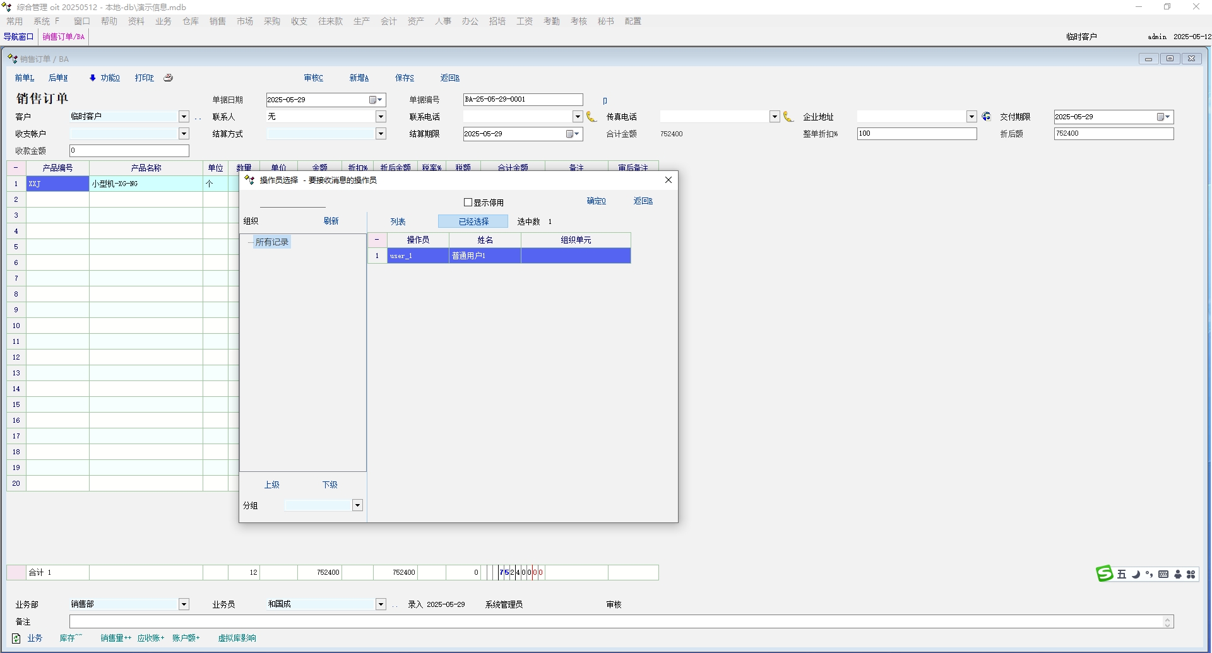Enable the 显示停用 checkbox
The width and height of the screenshot is (1212, 653).
pos(468,203)
